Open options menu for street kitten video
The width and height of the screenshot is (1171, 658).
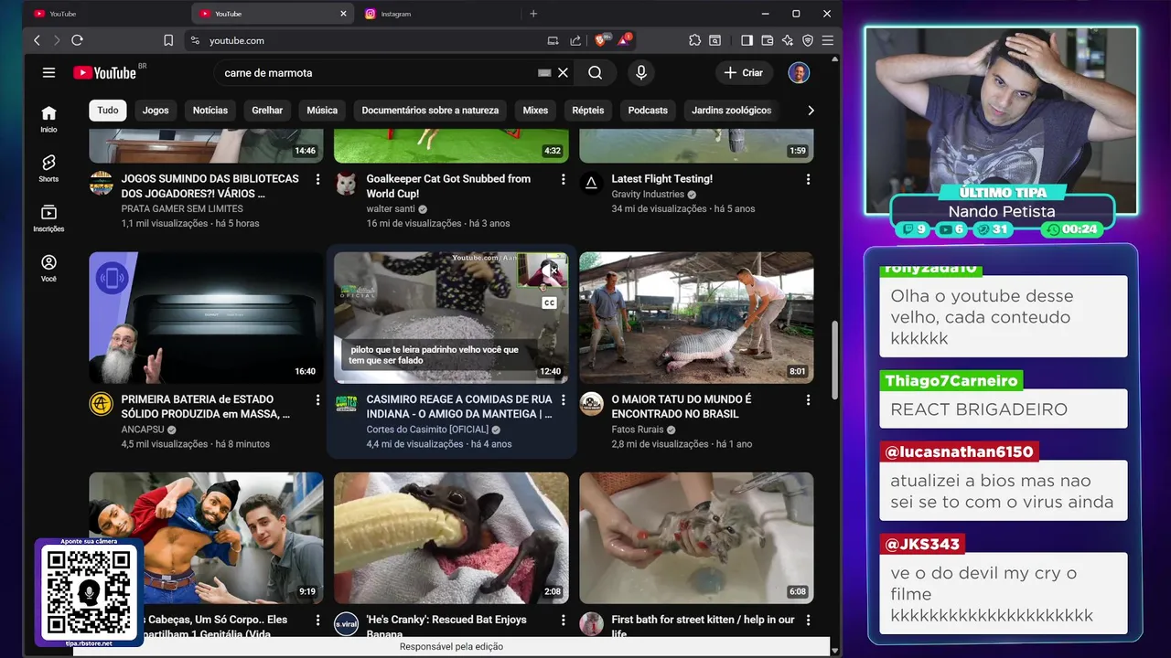pyautogui.click(x=808, y=621)
